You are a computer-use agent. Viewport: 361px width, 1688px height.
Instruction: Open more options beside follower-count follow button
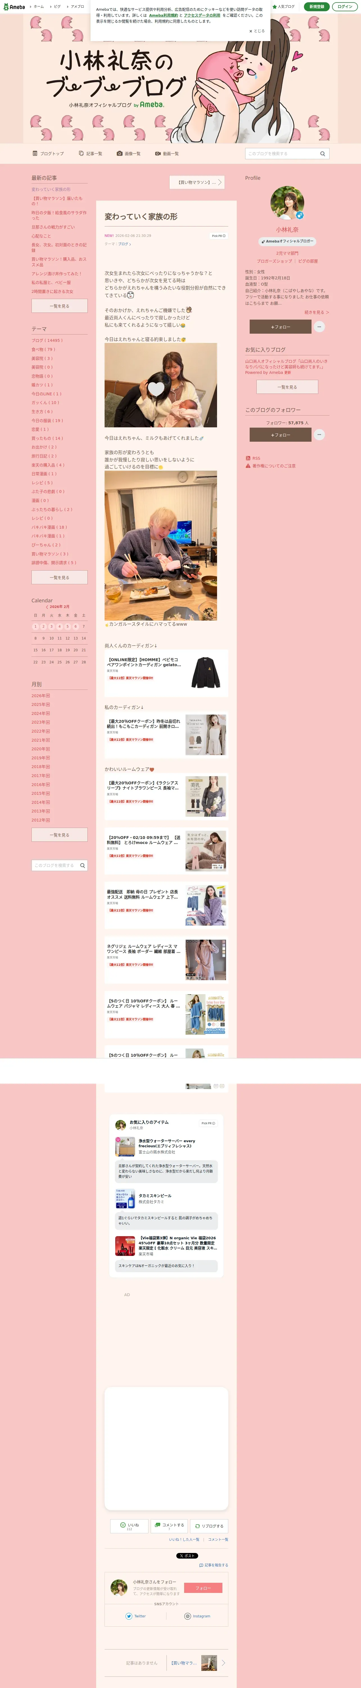[x=319, y=434]
